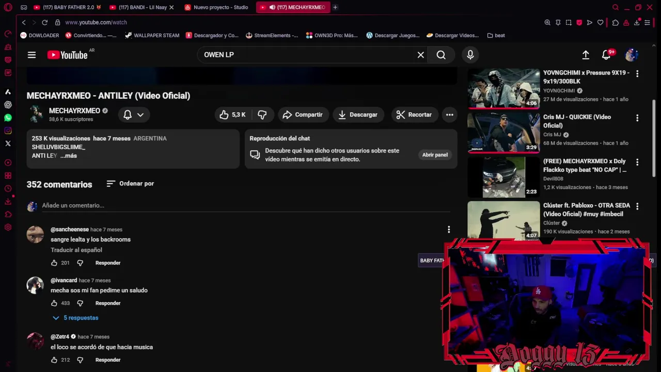Like the video with 5,3 K likes
The image size is (661, 372).
point(233,115)
